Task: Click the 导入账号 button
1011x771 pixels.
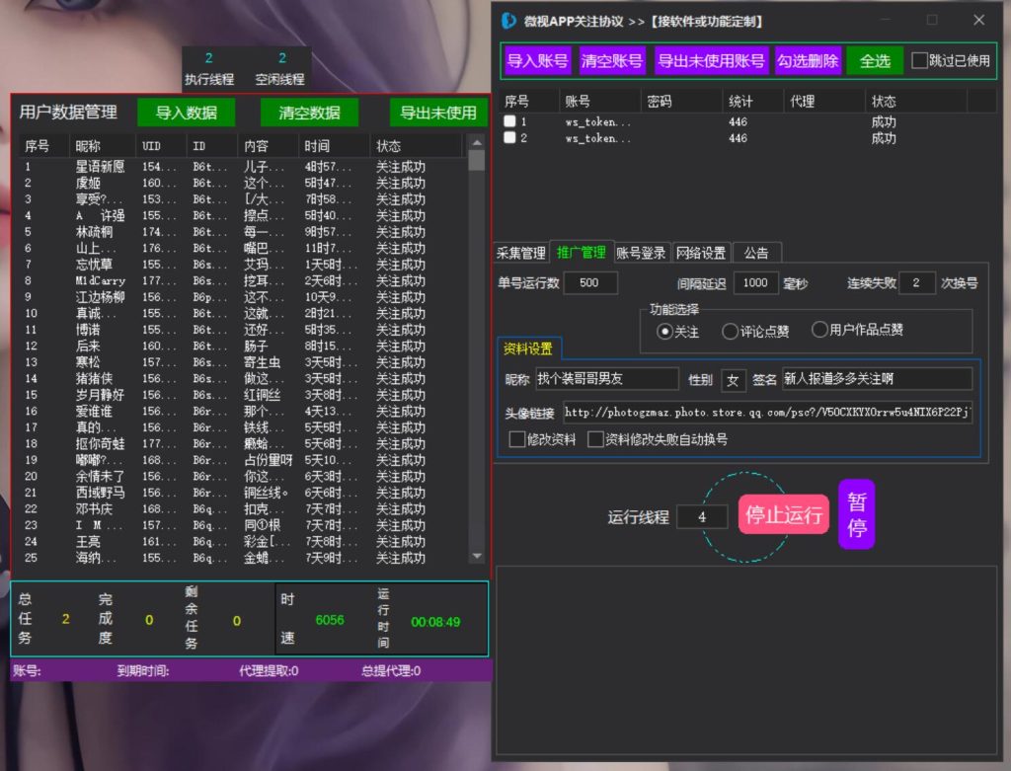Action: tap(538, 61)
